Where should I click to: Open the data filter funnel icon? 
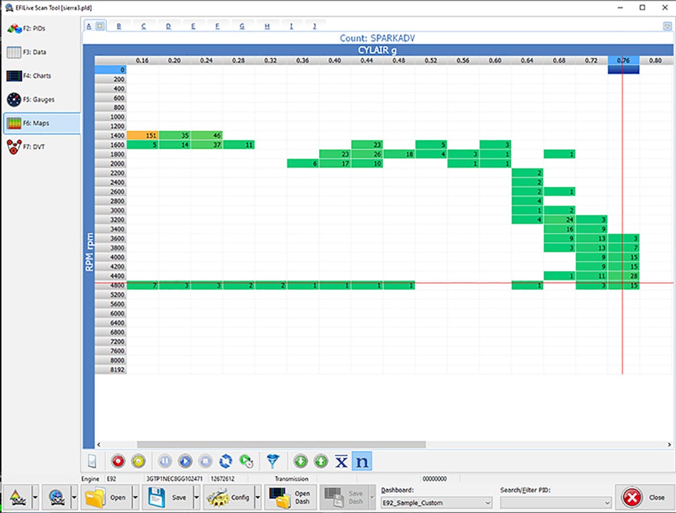[273, 461]
